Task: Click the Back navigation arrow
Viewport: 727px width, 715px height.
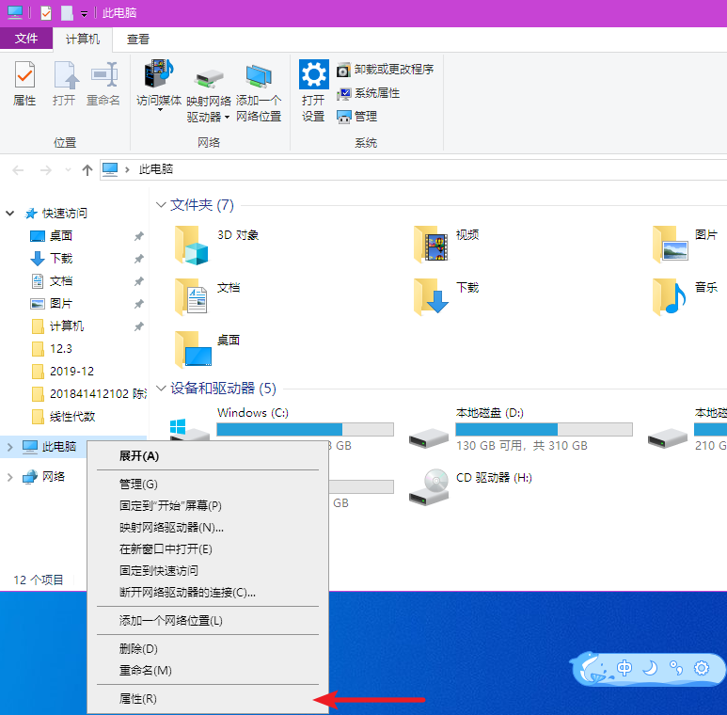Action: [18, 170]
